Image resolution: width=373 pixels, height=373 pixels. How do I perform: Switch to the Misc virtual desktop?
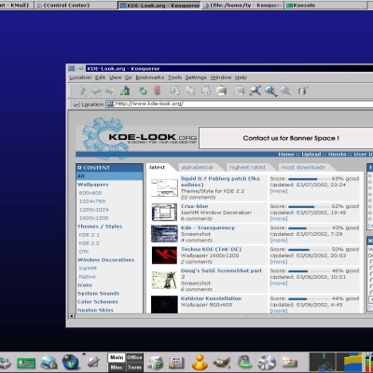pyautogui.click(x=117, y=367)
